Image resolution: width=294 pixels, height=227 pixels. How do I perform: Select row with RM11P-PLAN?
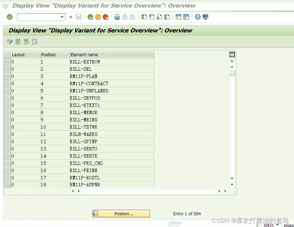[8, 76]
